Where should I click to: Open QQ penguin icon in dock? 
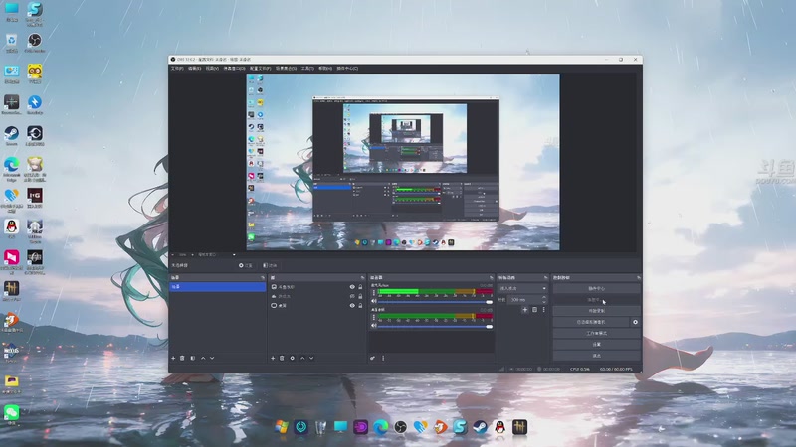(x=500, y=427)
